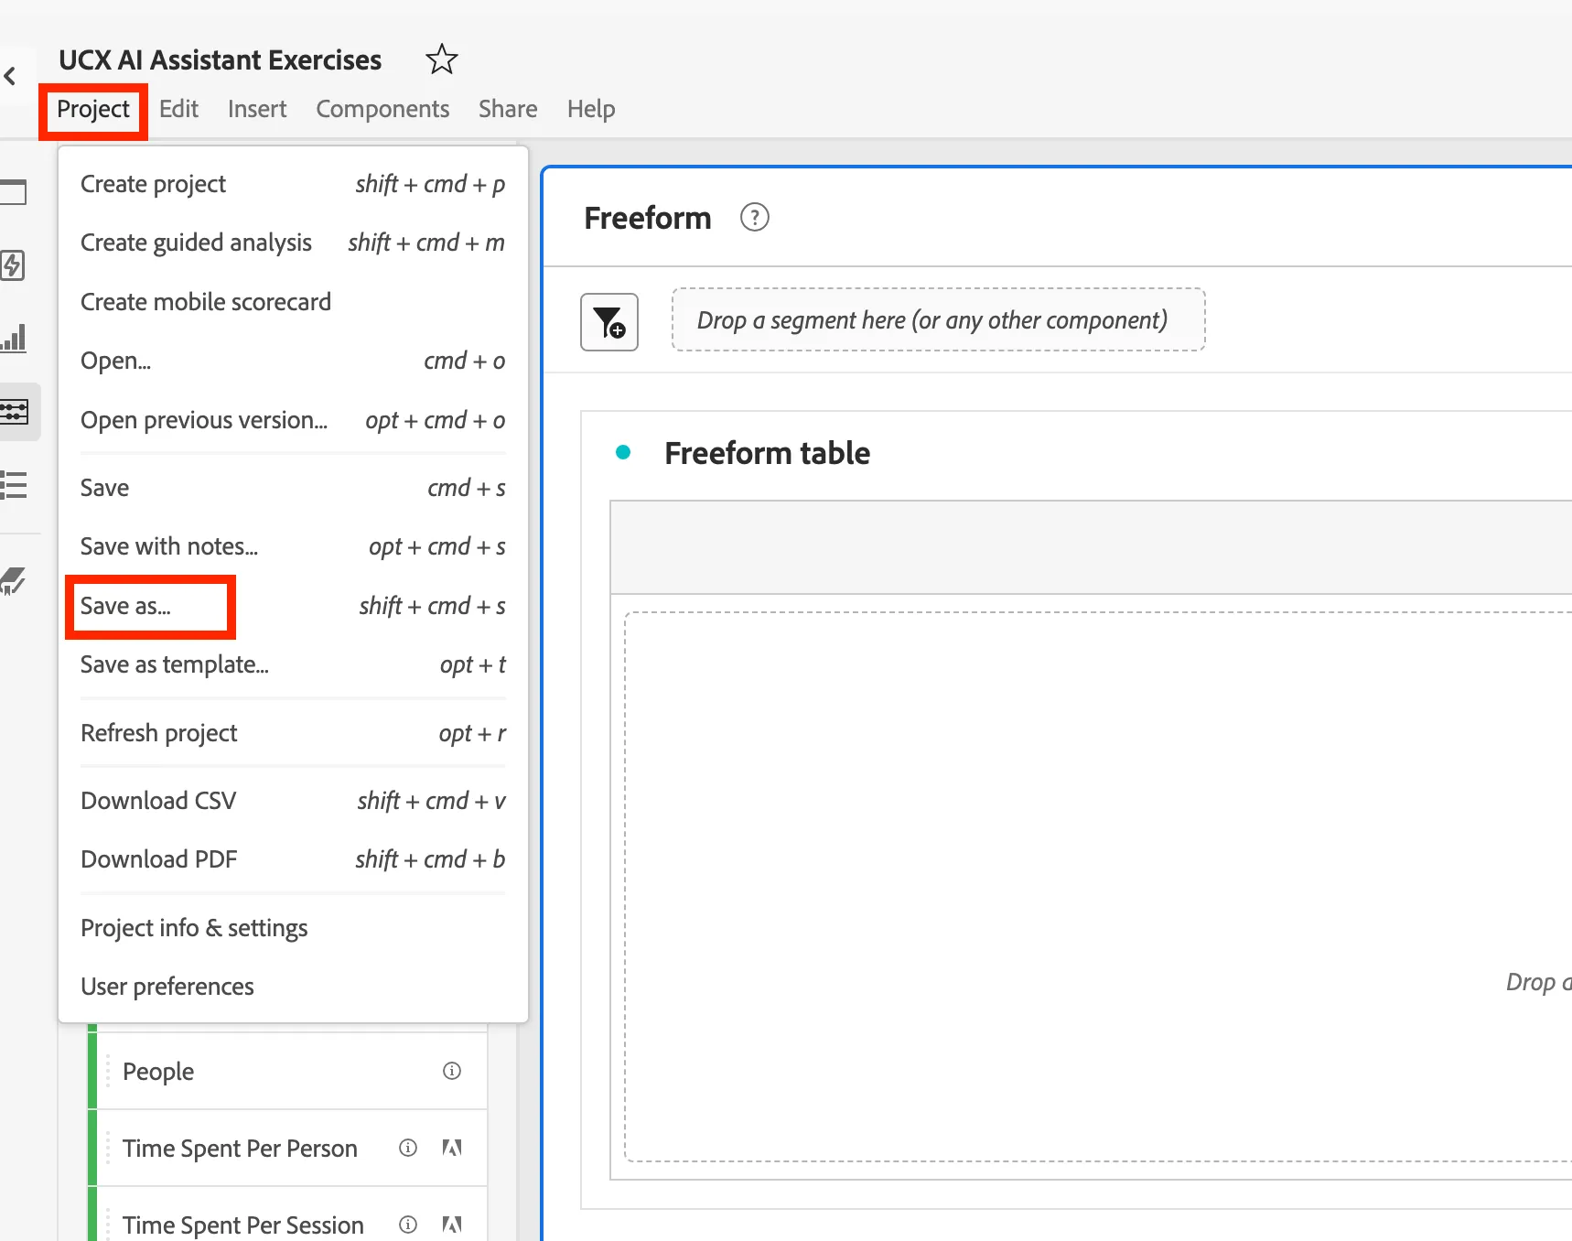Open the quick insights lightning icon
The image size is (1572, 1241).
coord(13,265)
